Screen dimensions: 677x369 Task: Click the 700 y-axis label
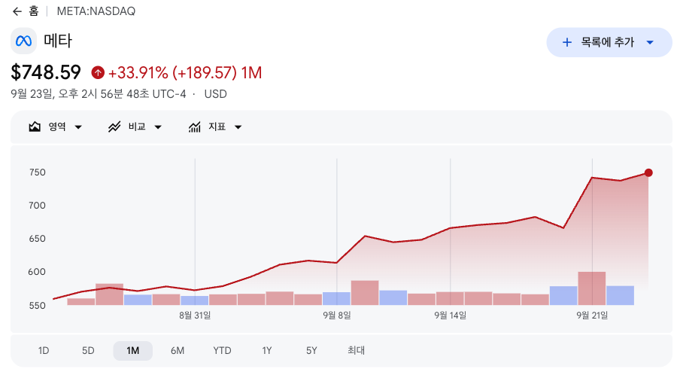point(37,206)
